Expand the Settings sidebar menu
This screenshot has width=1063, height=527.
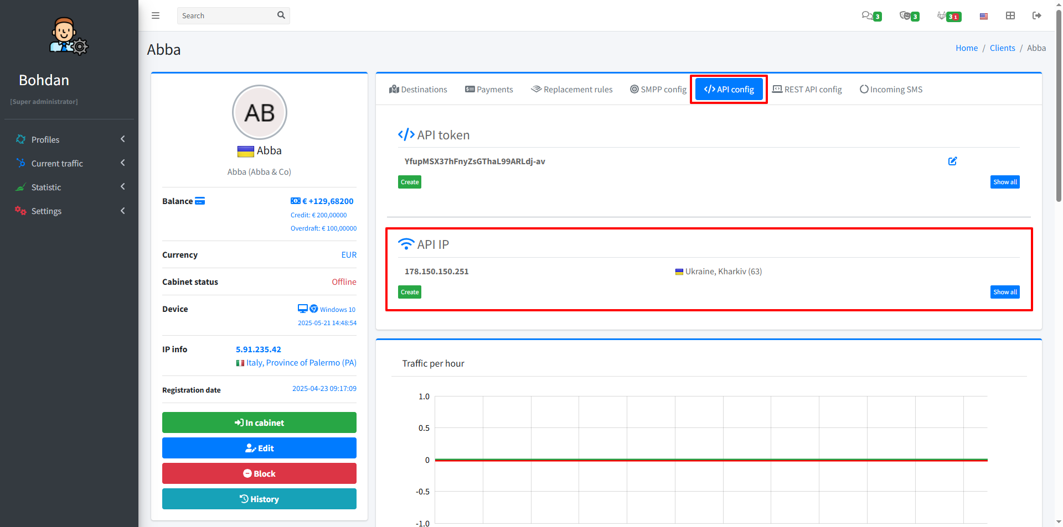point(69,211)
